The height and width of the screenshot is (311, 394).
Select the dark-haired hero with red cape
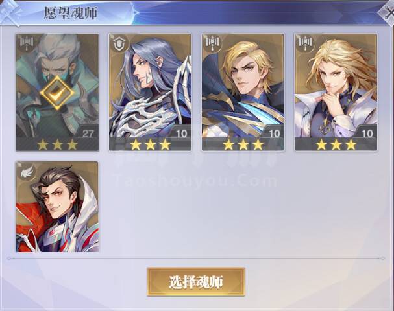tap(57, 207)
